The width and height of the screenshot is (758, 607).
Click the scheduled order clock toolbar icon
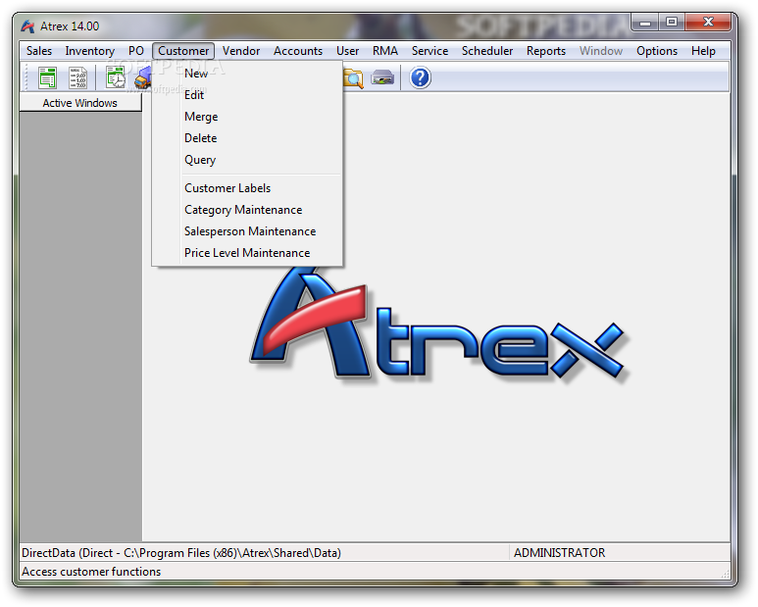(x=116, y=77)
